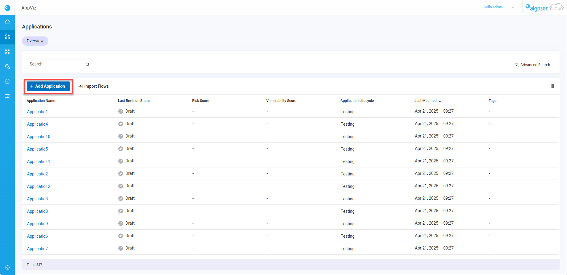Click the search list icon in the sidebar

click(x=7, y=96)
